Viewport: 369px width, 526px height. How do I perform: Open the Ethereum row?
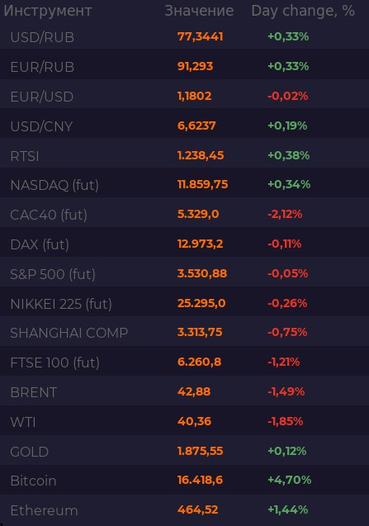[185, 510]
